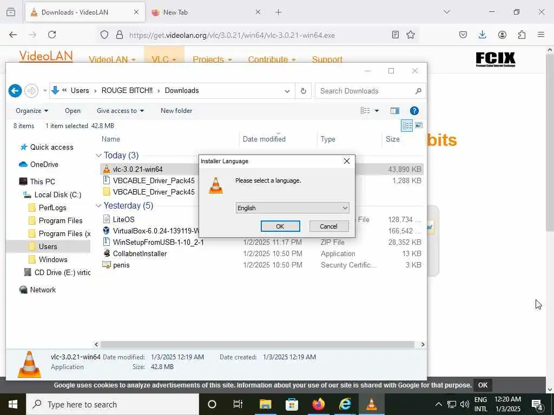554x415 pixels.
Task: Click the VideoLAN logo link
Action: [46, 56]
